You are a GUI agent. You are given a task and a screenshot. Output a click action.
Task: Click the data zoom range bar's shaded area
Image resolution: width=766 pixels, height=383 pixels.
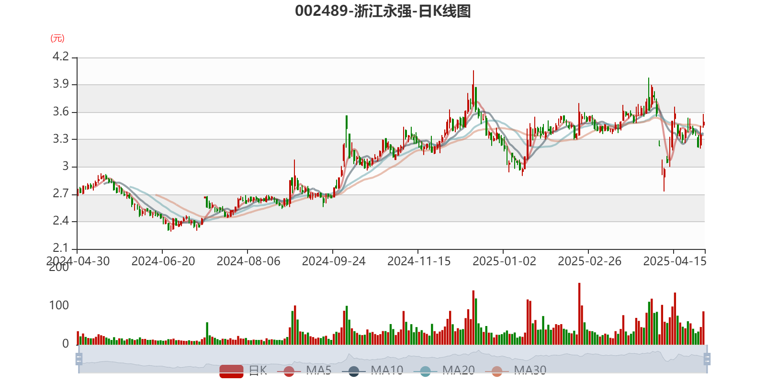(393, 359)
